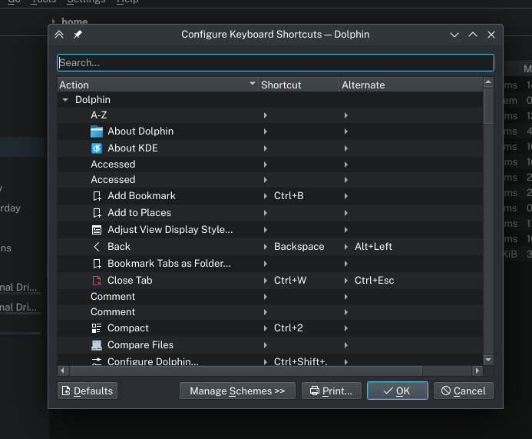This screenshot has width=532, height=439.
Task: Click the vertical scrollbar down arrow
Action: point(488,359)
